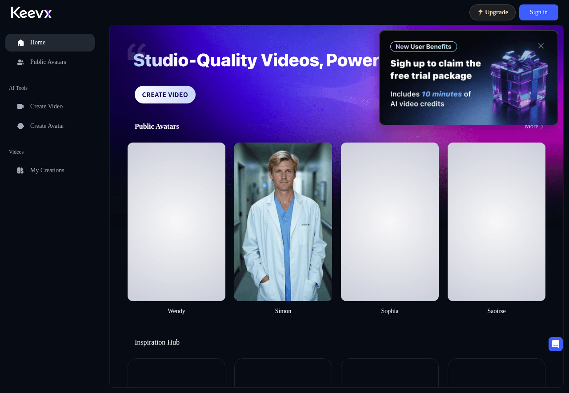Click the Create Avatar sidebar icon
Screen dimensions: 569x393
tap(20, 126)
